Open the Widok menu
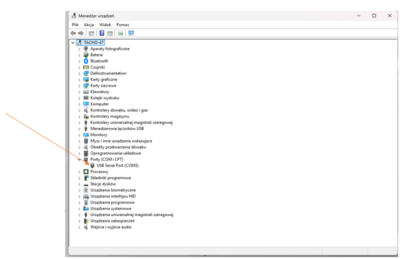Viewport: 400px width, 259px height. pos(105,24)
